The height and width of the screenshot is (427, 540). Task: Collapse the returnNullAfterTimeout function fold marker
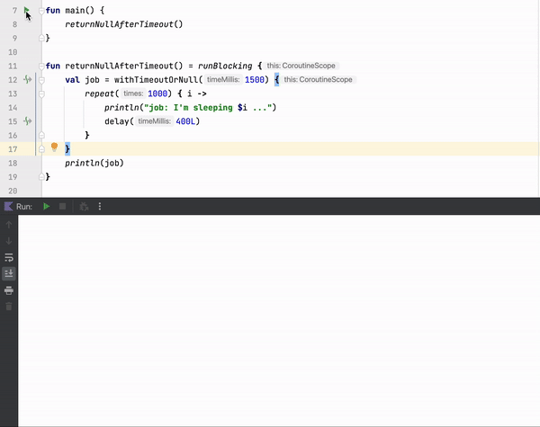tap(41, 67)
